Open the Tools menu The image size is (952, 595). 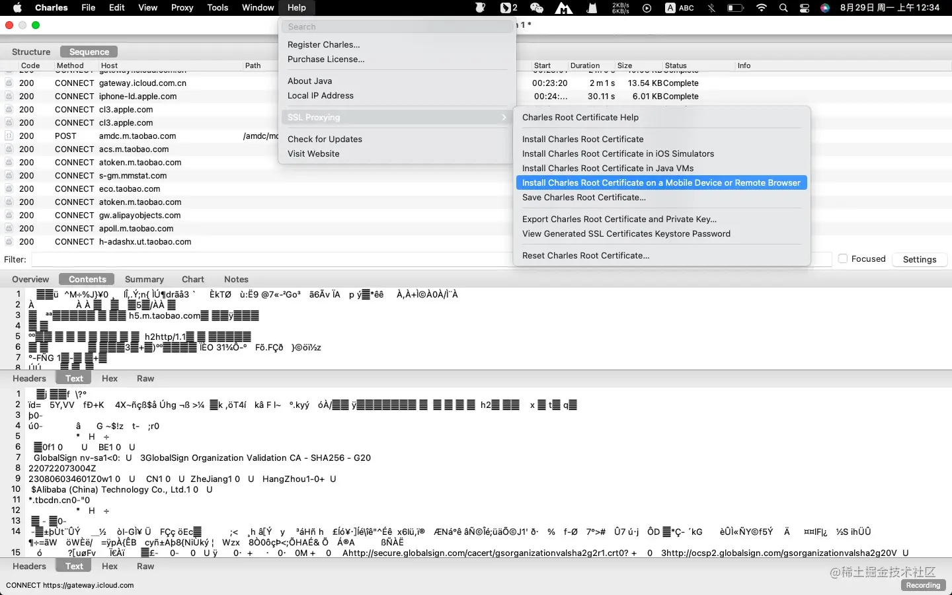pyautogui.click(x=218, y=8)
